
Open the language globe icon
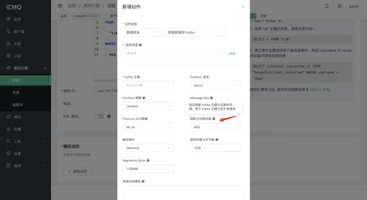pyautogui.click(x=338, y=6)
